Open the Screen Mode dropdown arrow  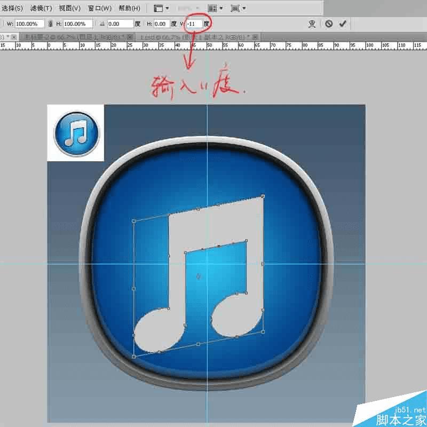pyautogui.click(x=244, y=7)
